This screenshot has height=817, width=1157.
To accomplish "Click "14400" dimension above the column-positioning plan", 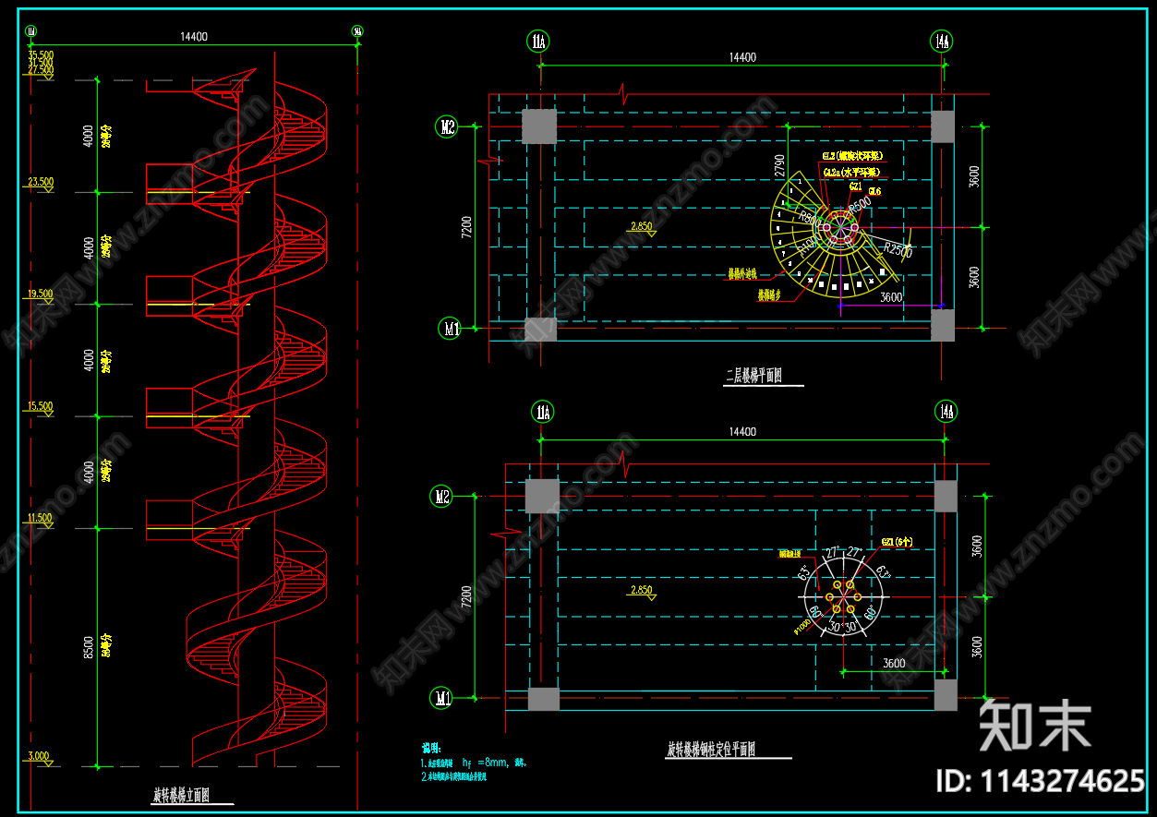I will tap(742, 431).
